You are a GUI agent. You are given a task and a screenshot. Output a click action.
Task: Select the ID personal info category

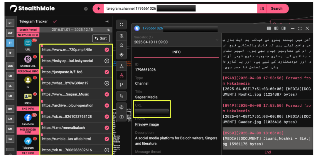28,82
